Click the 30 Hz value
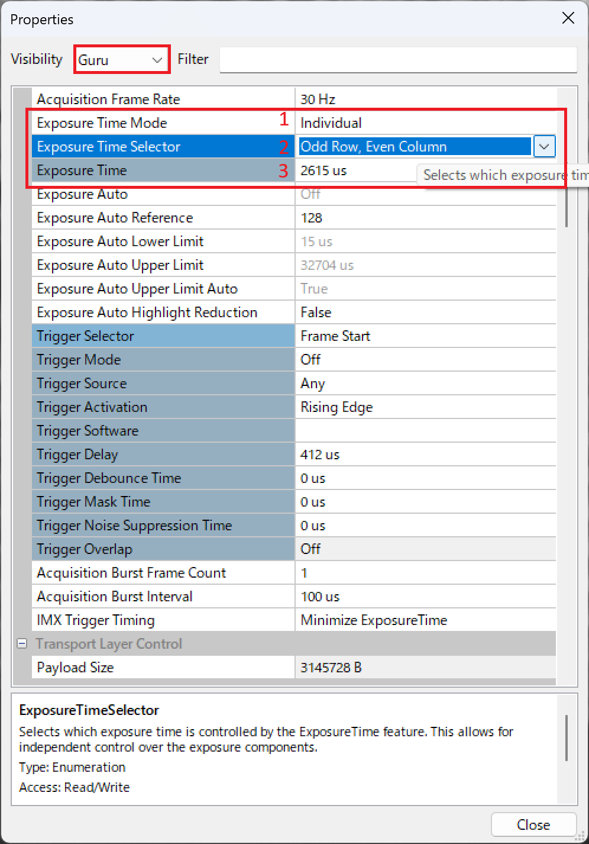The image size is (589, 844). (318, 99)
